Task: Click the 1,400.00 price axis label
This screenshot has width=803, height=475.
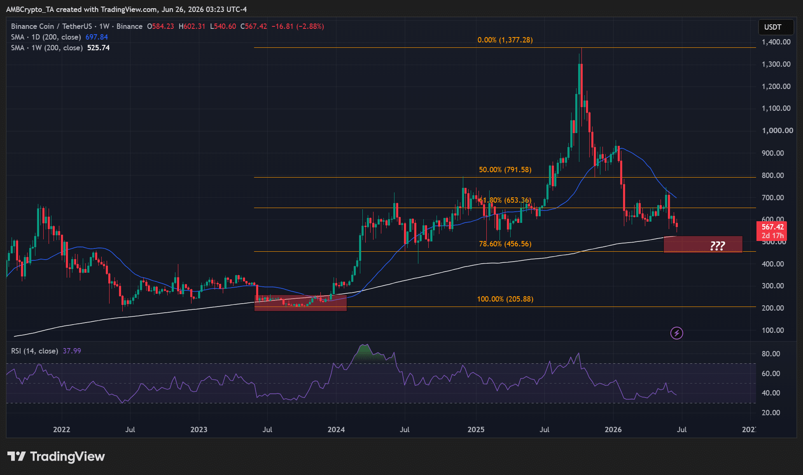Action: coord(776,42)
